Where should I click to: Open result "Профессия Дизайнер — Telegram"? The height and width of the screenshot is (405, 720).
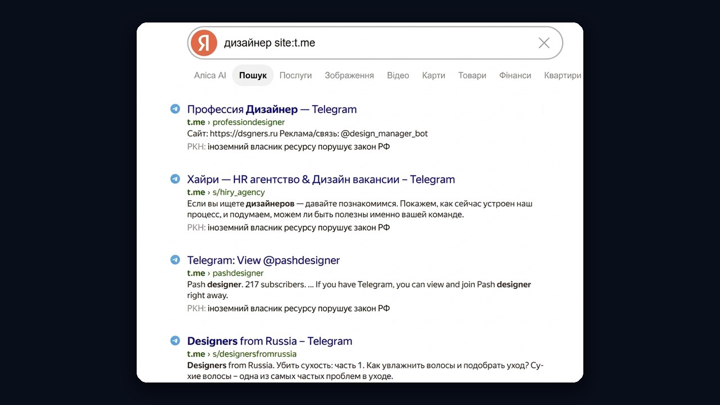pos(272,109)
